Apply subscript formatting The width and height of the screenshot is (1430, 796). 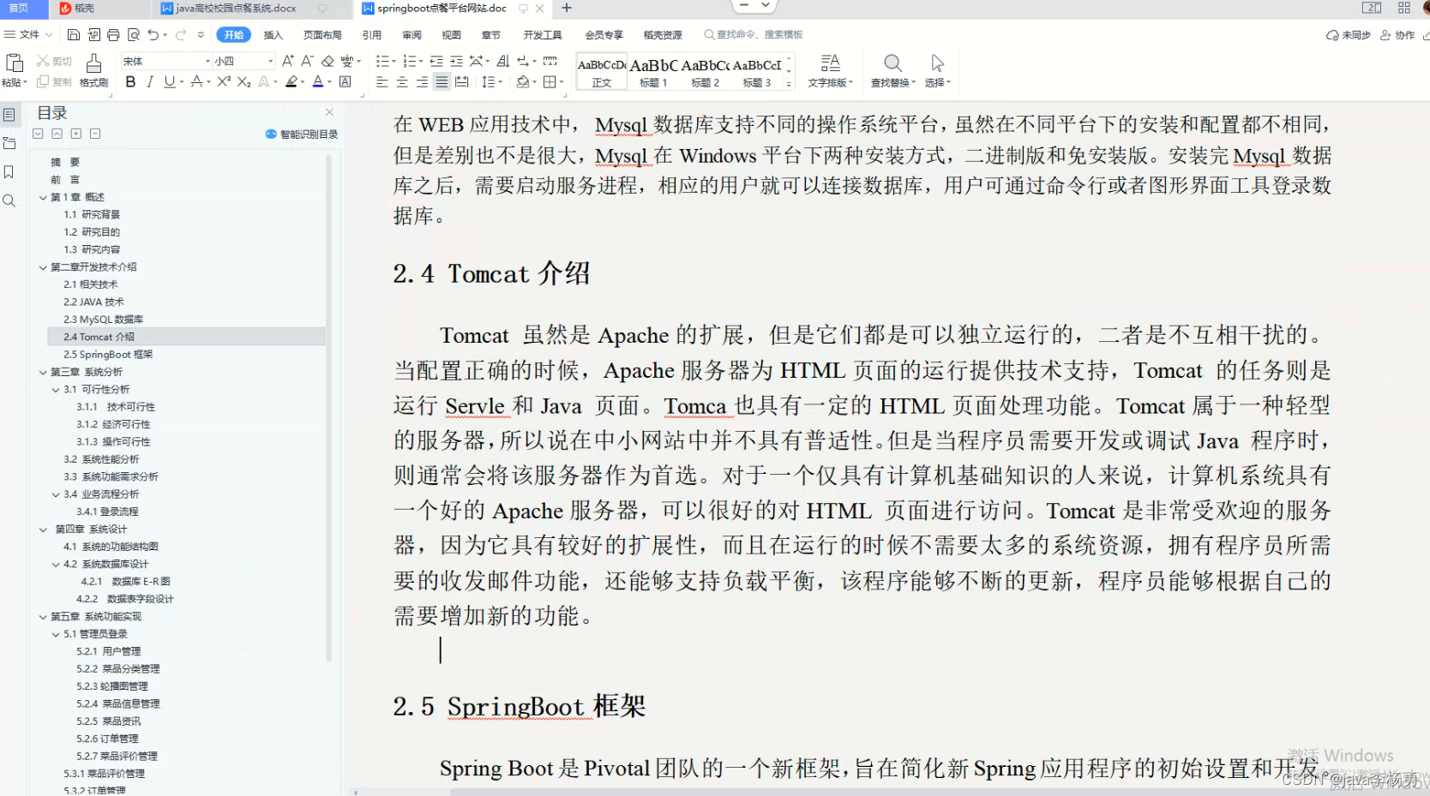[x=244, y=81]
